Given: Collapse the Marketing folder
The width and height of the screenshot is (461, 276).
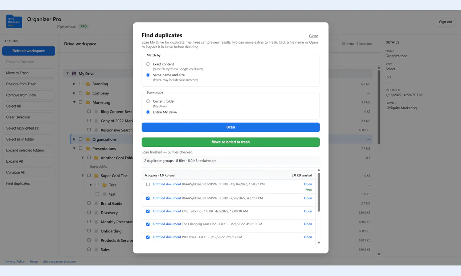Looking at the screenshot, I should coord(74,102).
